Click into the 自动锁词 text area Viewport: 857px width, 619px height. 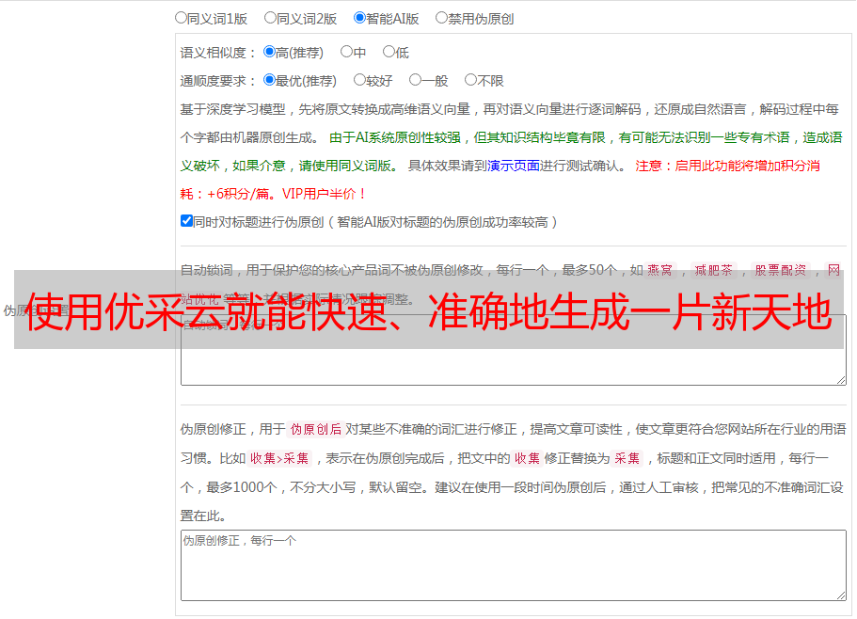[514, 350]
